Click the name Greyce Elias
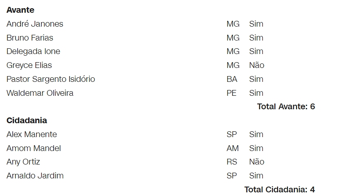 point(29,65)
